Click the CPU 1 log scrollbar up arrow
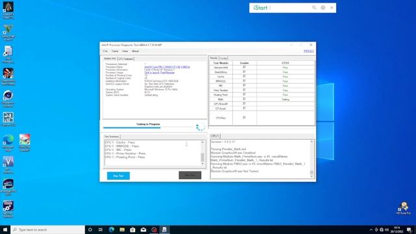 pos(312,142)
